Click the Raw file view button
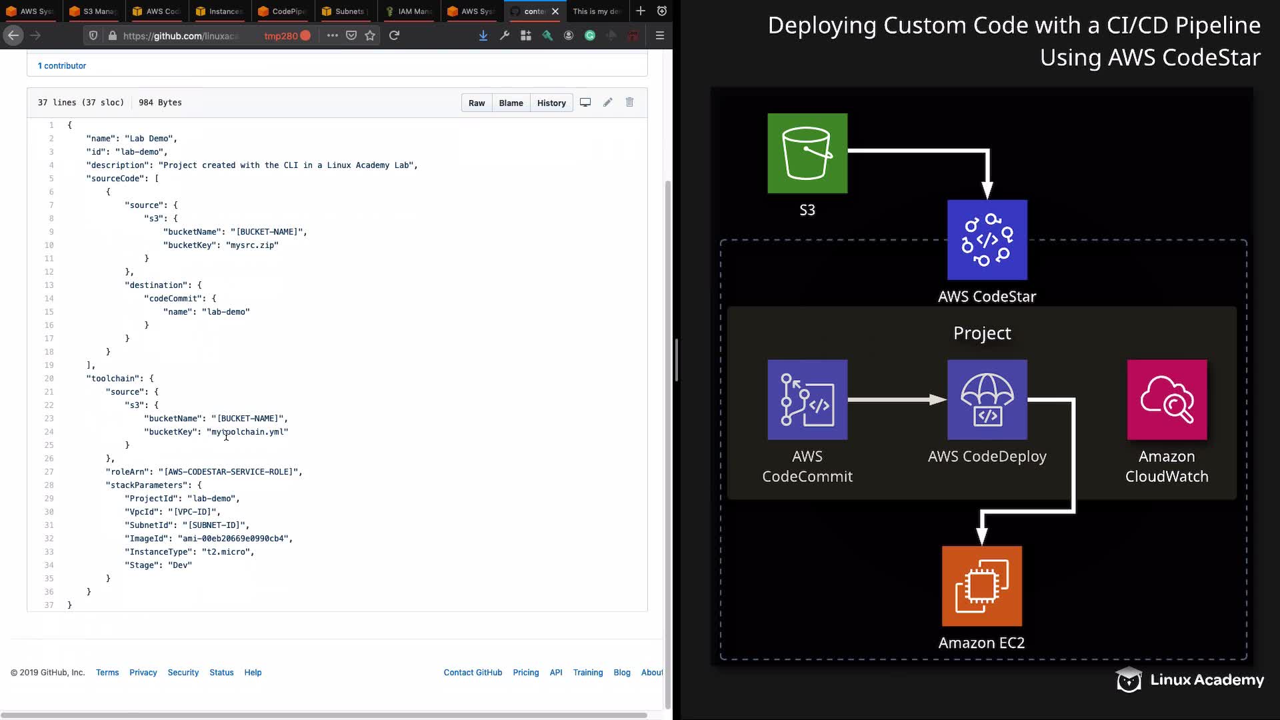This screenshot has width=1280, height=720. (476, 103)
